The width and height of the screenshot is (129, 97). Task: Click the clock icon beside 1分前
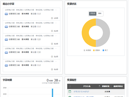[52, 18]
